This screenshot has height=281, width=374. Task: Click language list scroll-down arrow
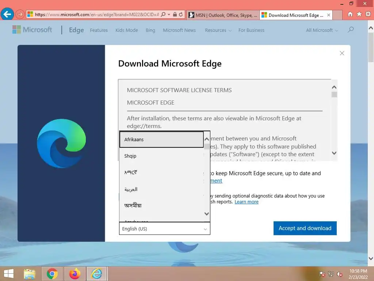[x=207, y=214]
